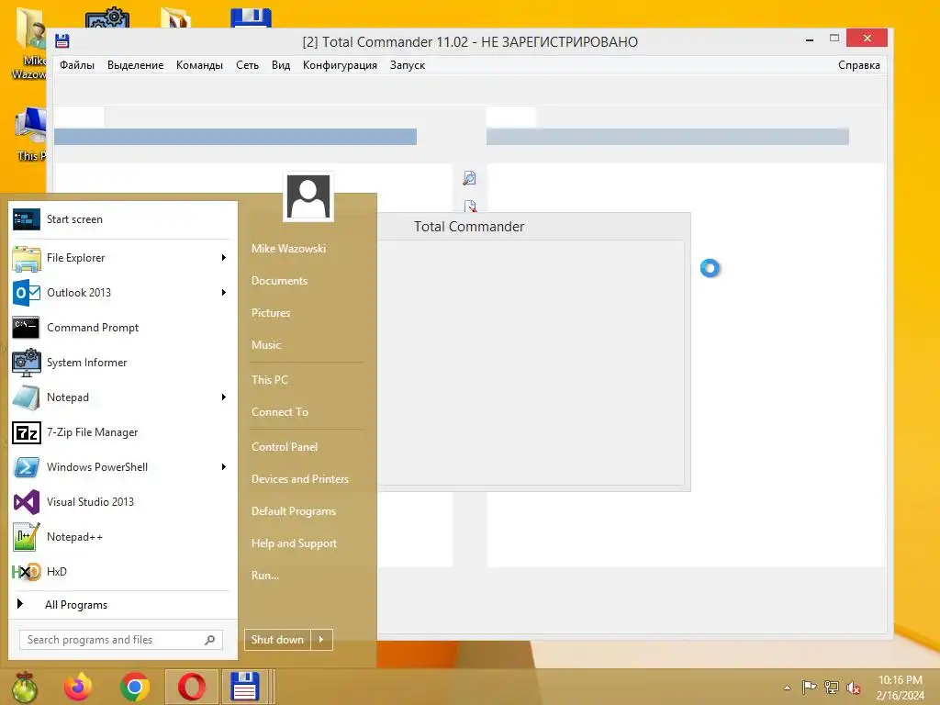Click the Shut down button

(x=277, y=640)
